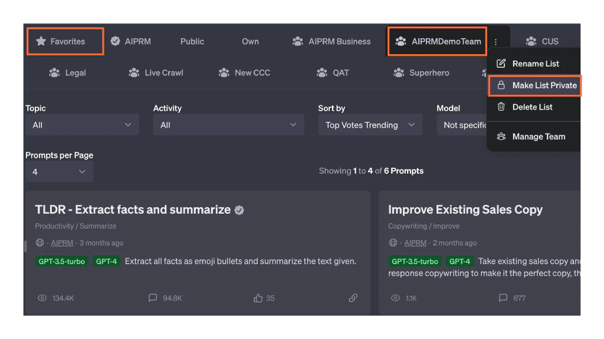Click the star icon on Favorites tab
The width and height of the screenshot is (604, 339).
(41, 41)
